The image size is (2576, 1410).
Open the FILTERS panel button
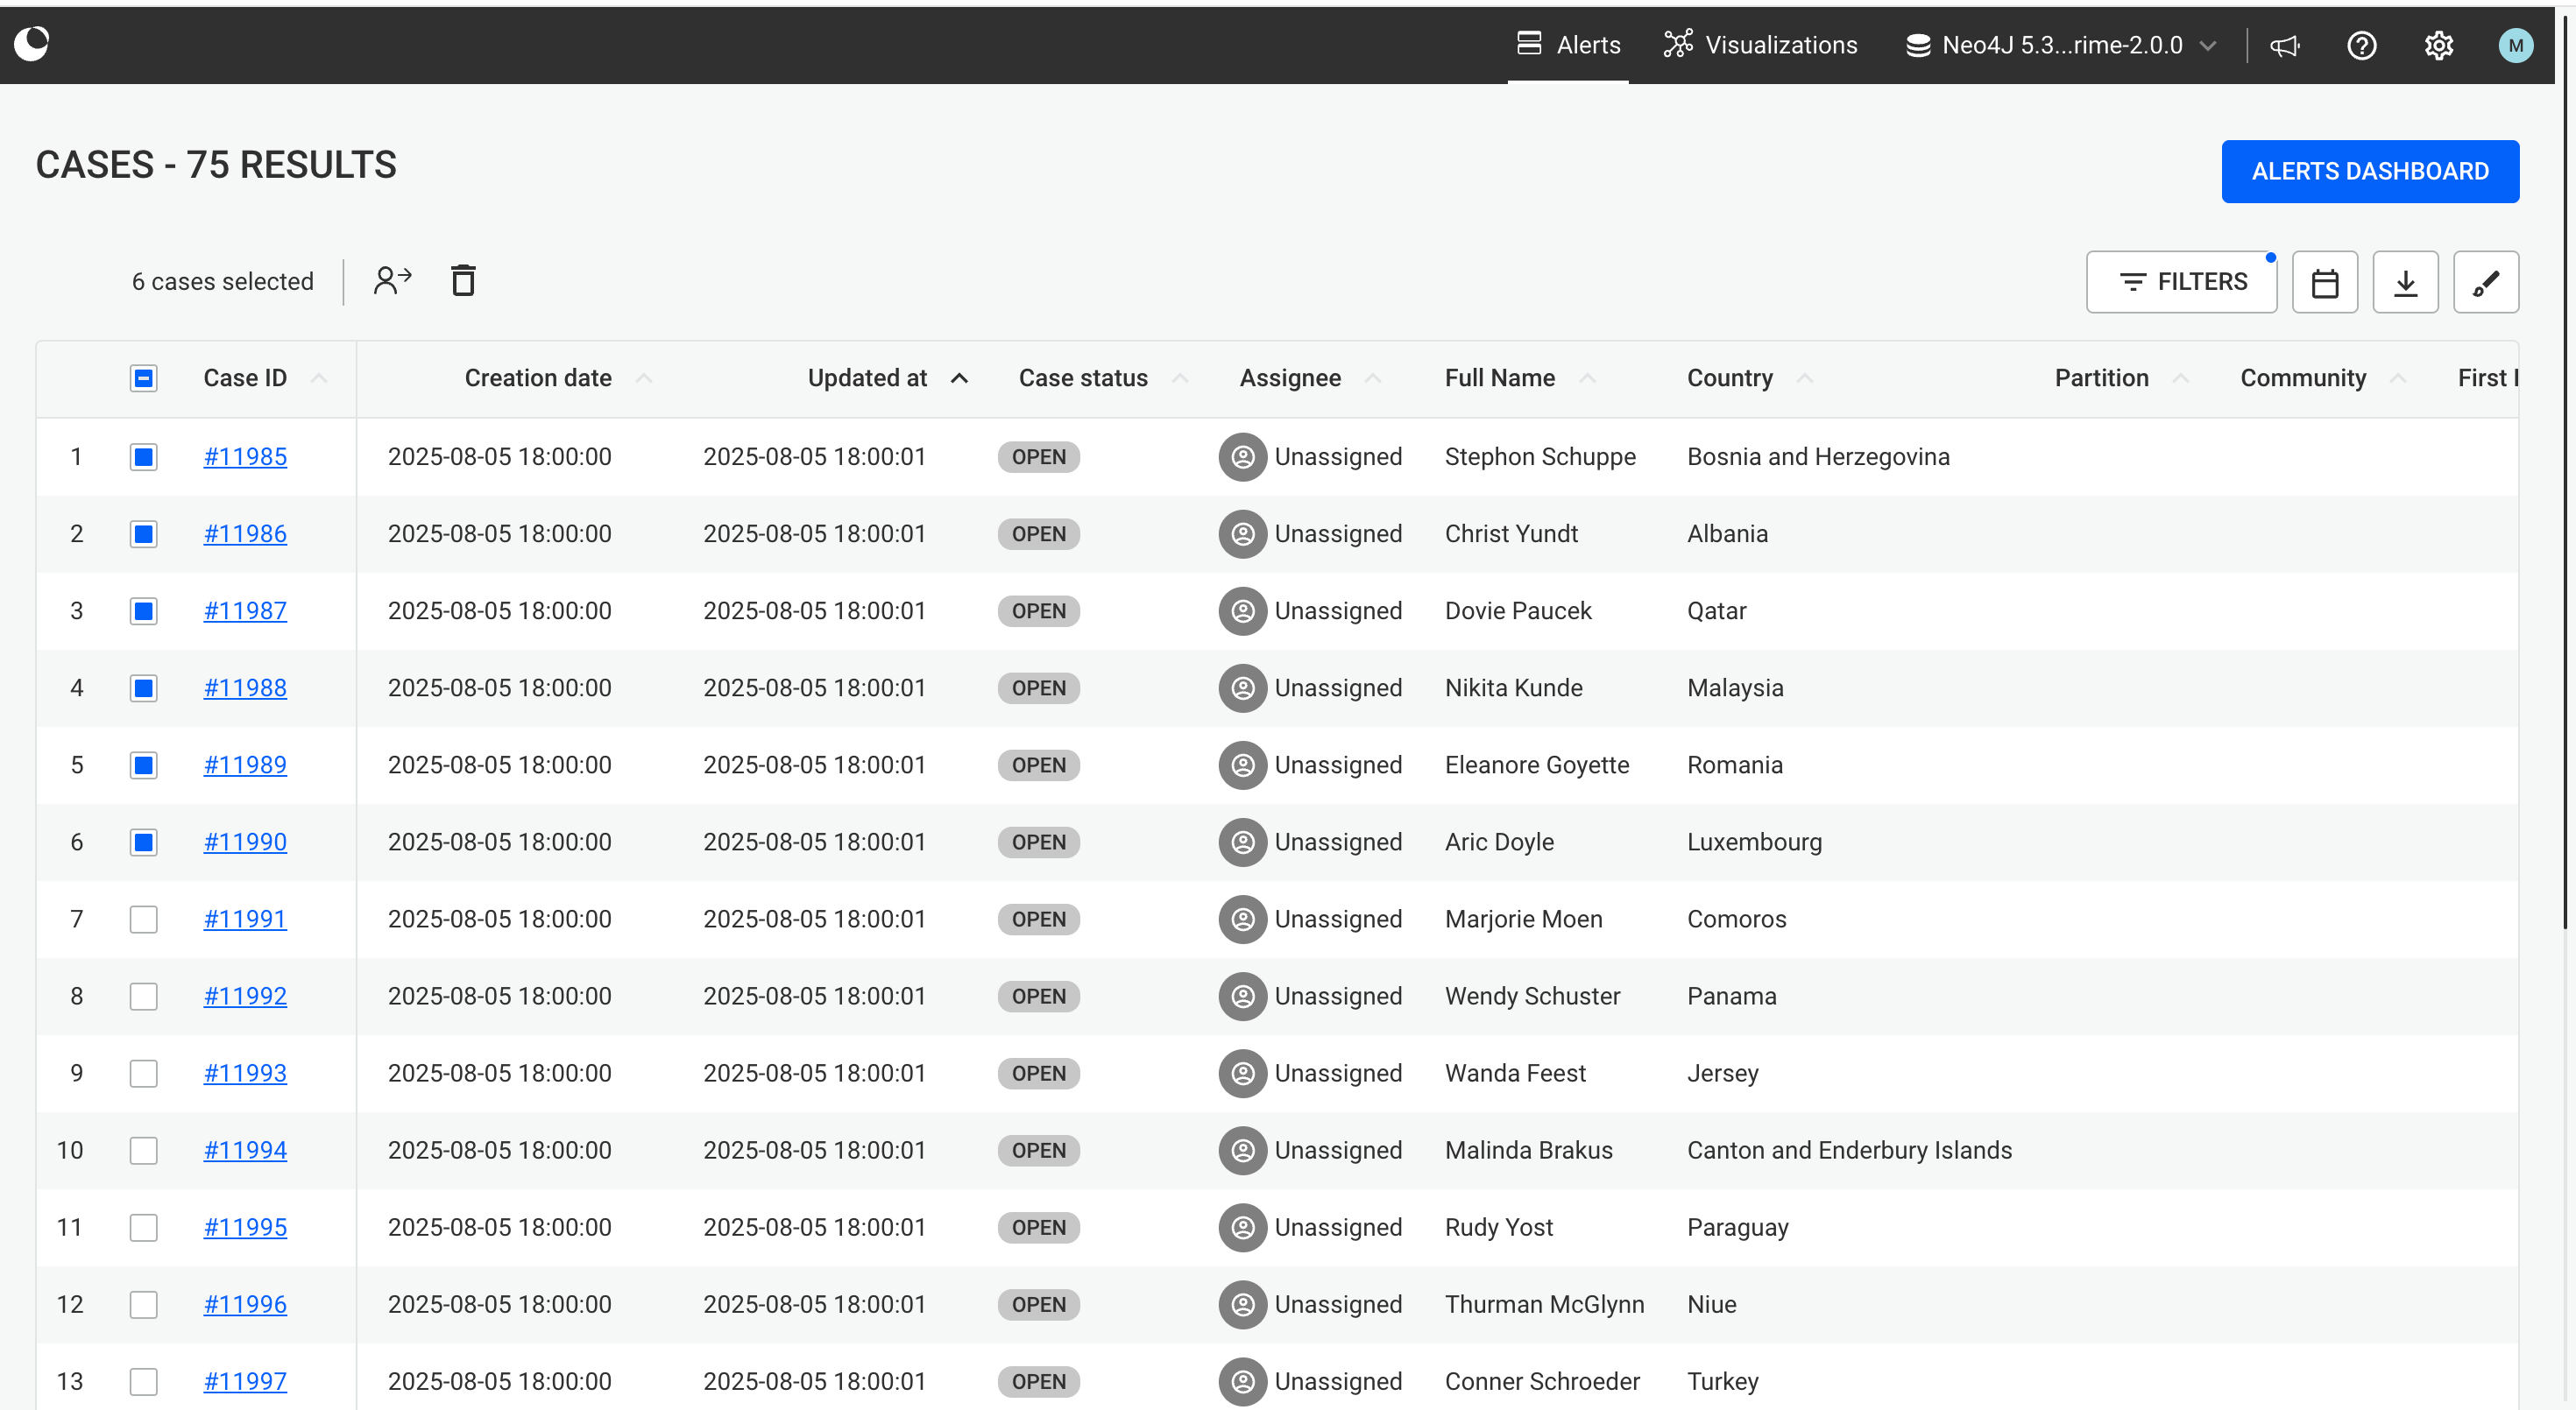coord(2181,283)
